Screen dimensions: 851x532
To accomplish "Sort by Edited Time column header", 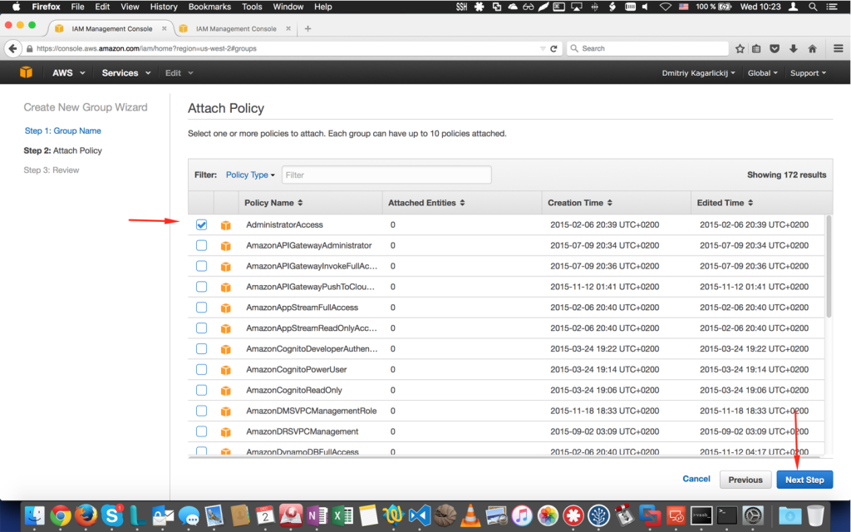I will tap(725, 203).
